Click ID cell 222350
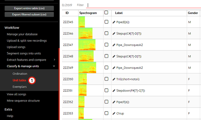 tap(68, 79)
